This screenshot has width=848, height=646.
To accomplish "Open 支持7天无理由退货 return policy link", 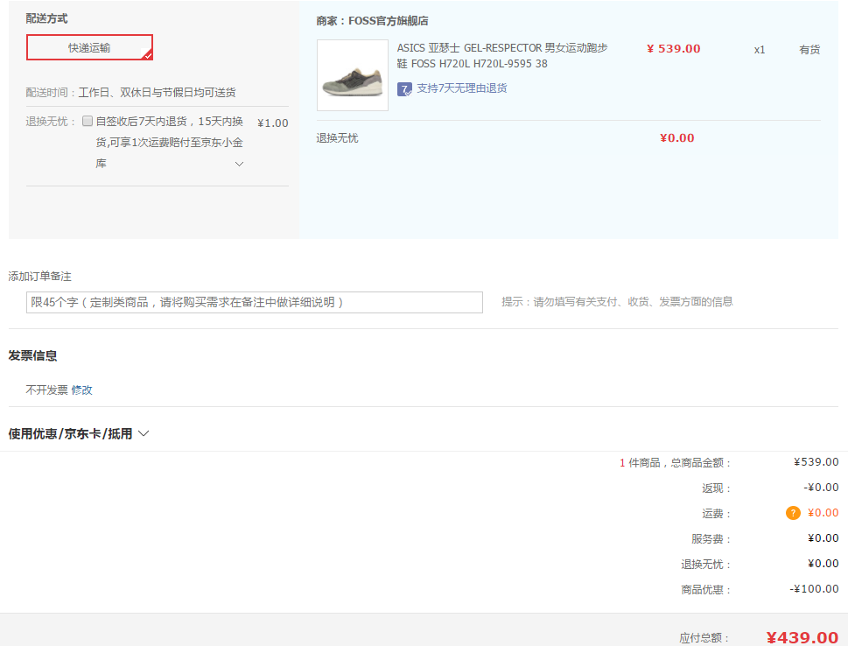I will click(462, 88).
